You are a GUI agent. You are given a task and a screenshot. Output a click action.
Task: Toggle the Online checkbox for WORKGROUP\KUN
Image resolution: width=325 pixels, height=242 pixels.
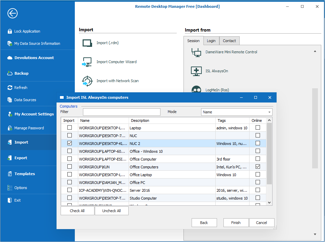coord(258,167)
